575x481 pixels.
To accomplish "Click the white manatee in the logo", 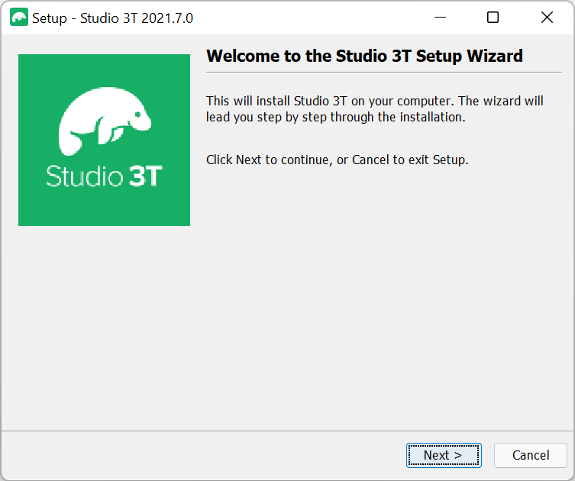I will 105,121.
